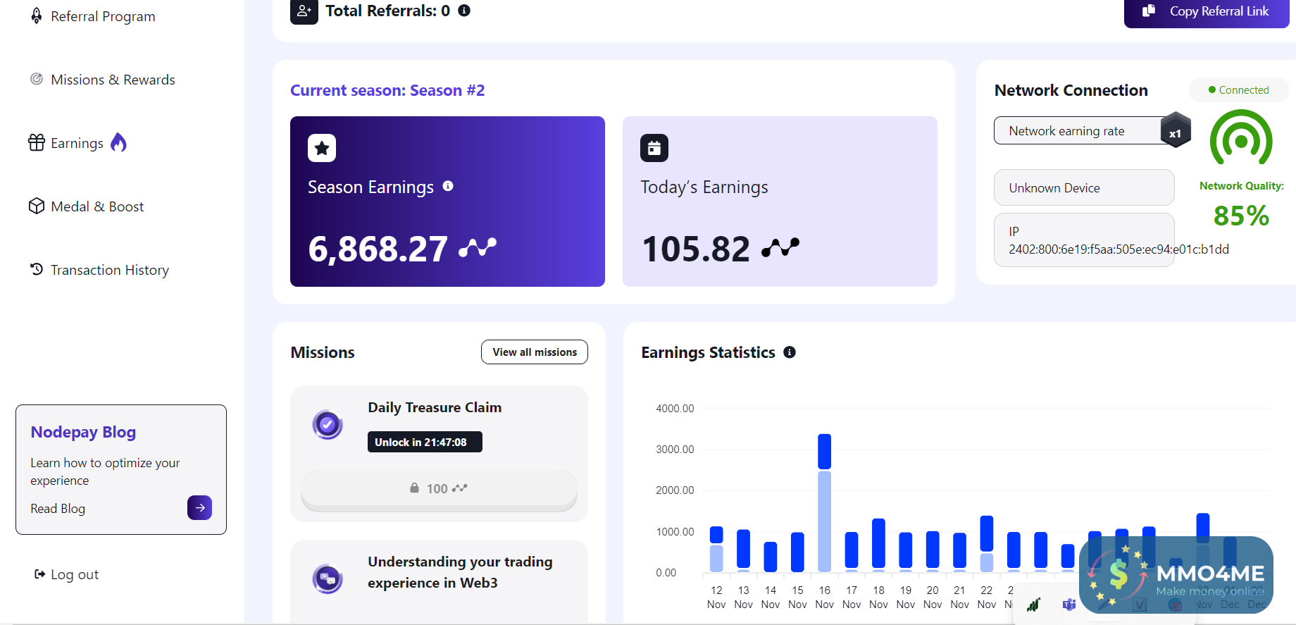Click the calendar icon on Today's Earnings card

[654, 148]
